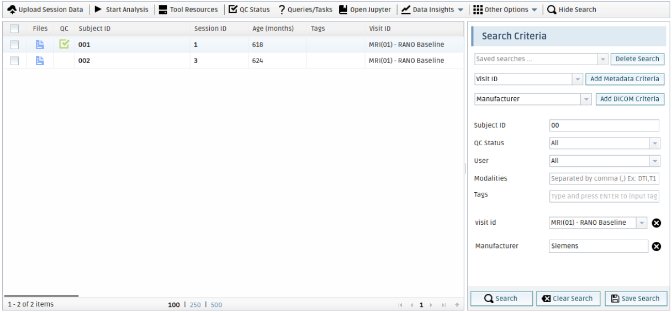Check the checkbox for subject 001
The height and width of the screenshot is (312, 672).
coord(15,45)
